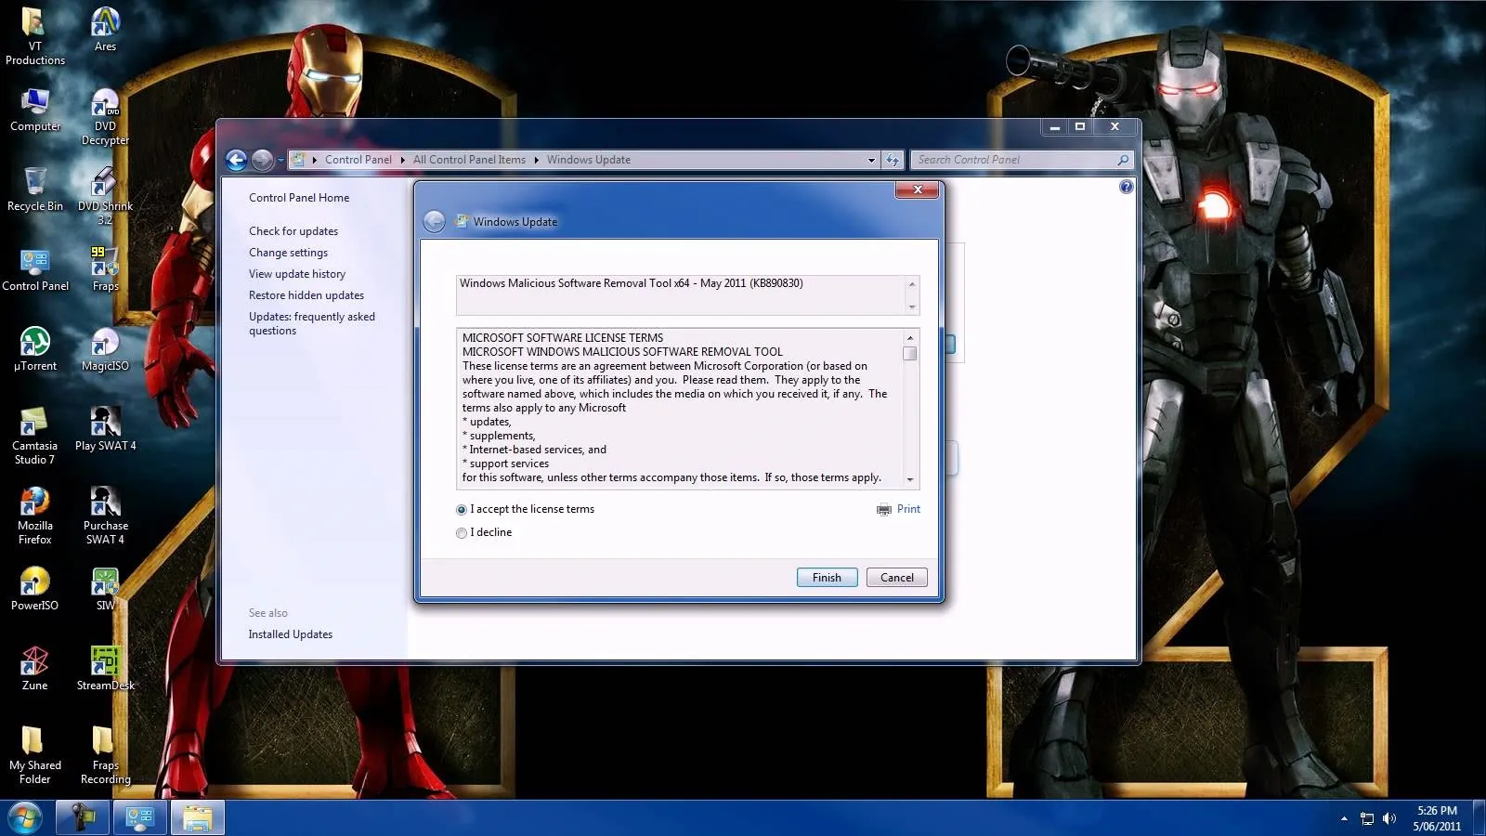The width and height of the screenshot is (1486, 836).
Task: Select I accept the license terms
Action: click(x=526, y=509)
